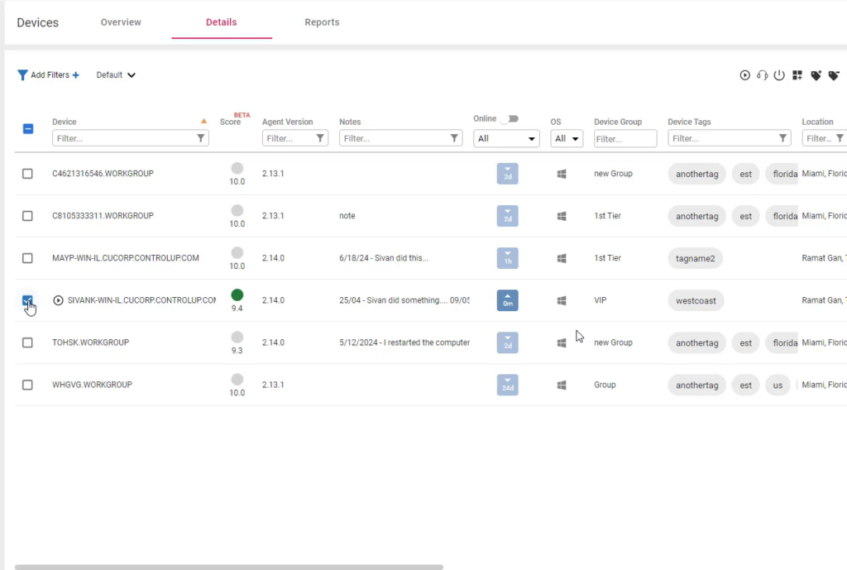Check the box for TOHSK.WORKGROUP
Viewport: 847px width, 570px height.
point(27,342)
